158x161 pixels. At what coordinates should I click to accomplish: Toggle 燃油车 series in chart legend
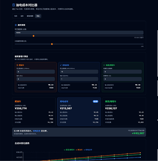click(x=79, y=150)
